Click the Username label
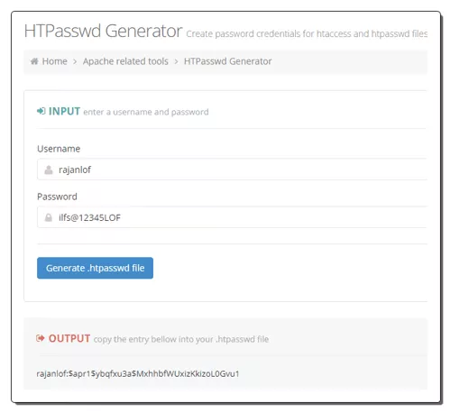Image resolution: width=451 pixels, height=413 pixels. pyautogui.click(x=59, y=149)
